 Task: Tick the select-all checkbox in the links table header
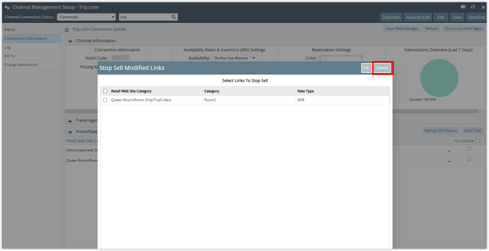105,91
